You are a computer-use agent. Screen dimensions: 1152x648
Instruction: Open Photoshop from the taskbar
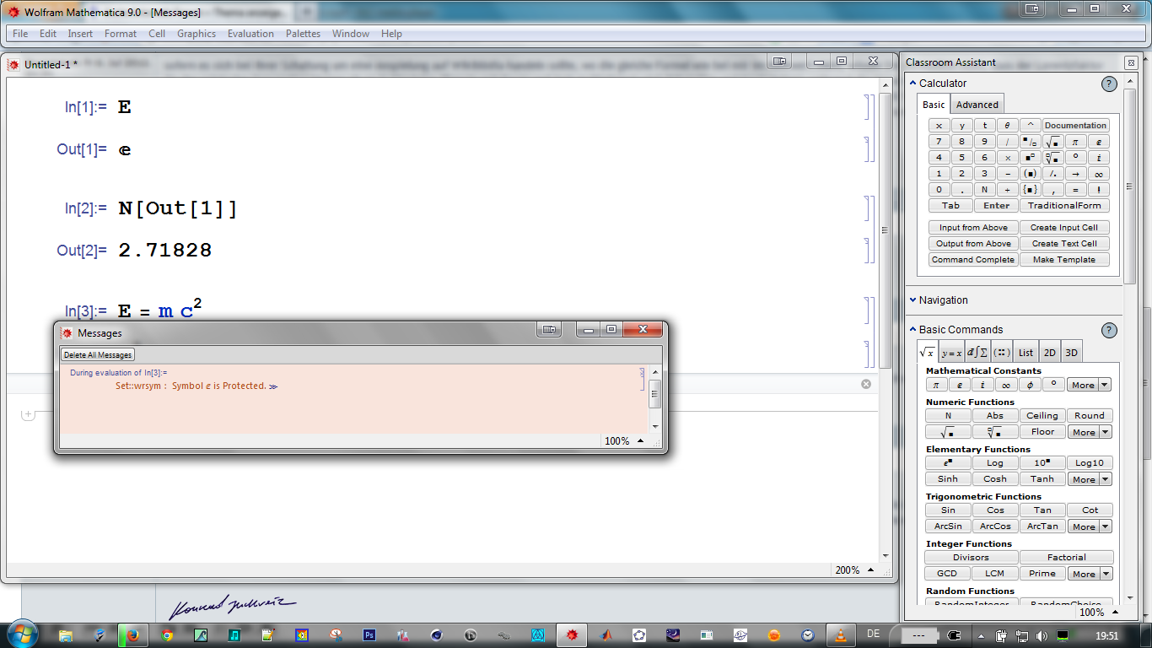(369, 635)
